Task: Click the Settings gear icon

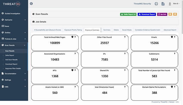Action: (x=3, y=80)
